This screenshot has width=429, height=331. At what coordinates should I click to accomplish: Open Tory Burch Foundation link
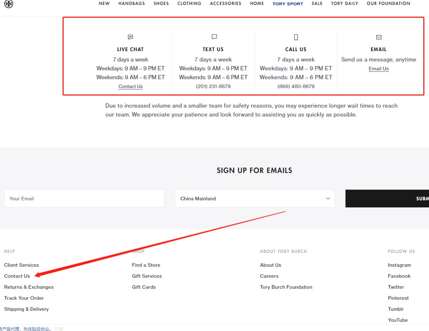click(x=286, y=287)
